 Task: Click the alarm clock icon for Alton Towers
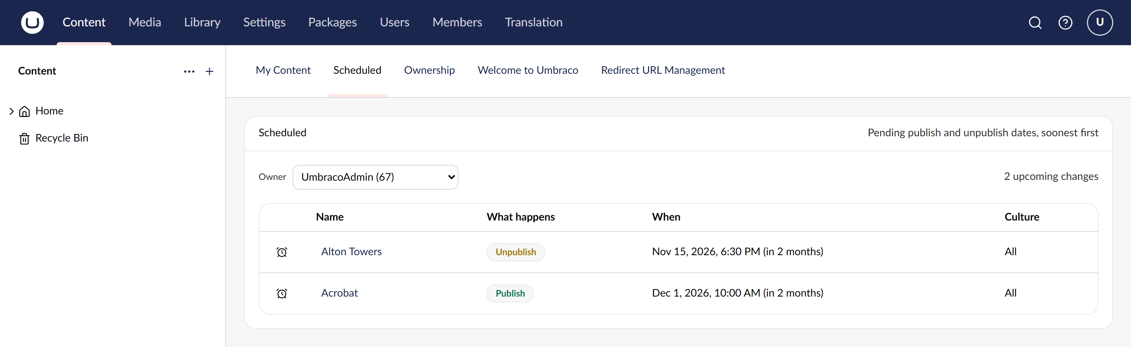pos(282,252)
